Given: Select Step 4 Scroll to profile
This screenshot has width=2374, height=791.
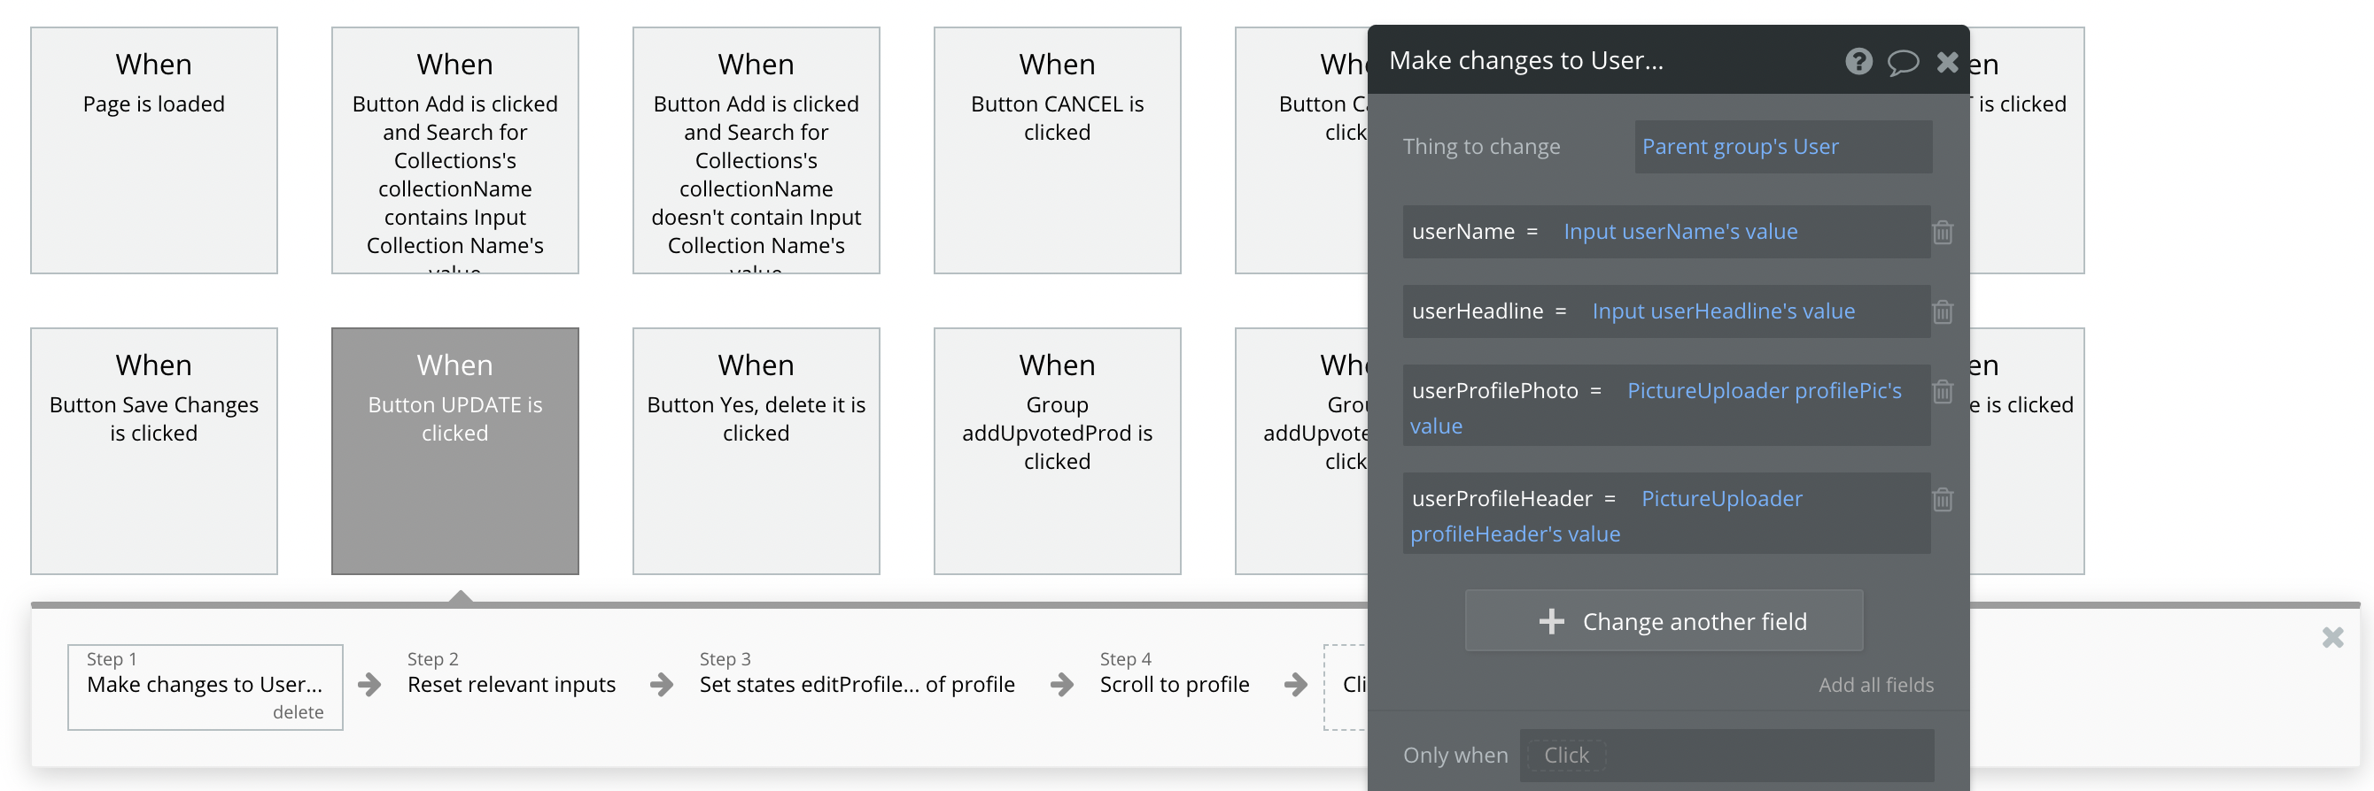Looking at the screenshot, I should (1174, 684).
